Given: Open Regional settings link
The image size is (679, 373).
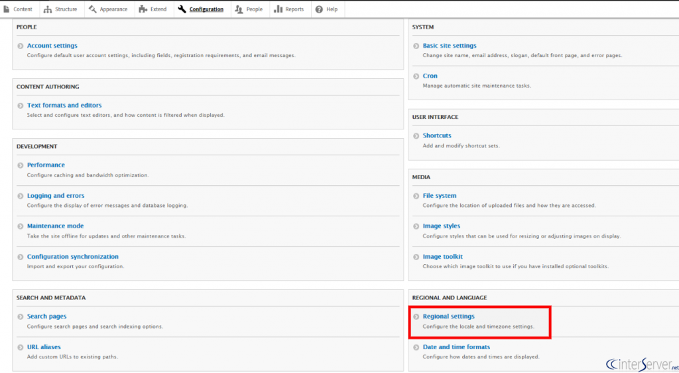Looking at the screenshot, I should click(x=449, y=317).
